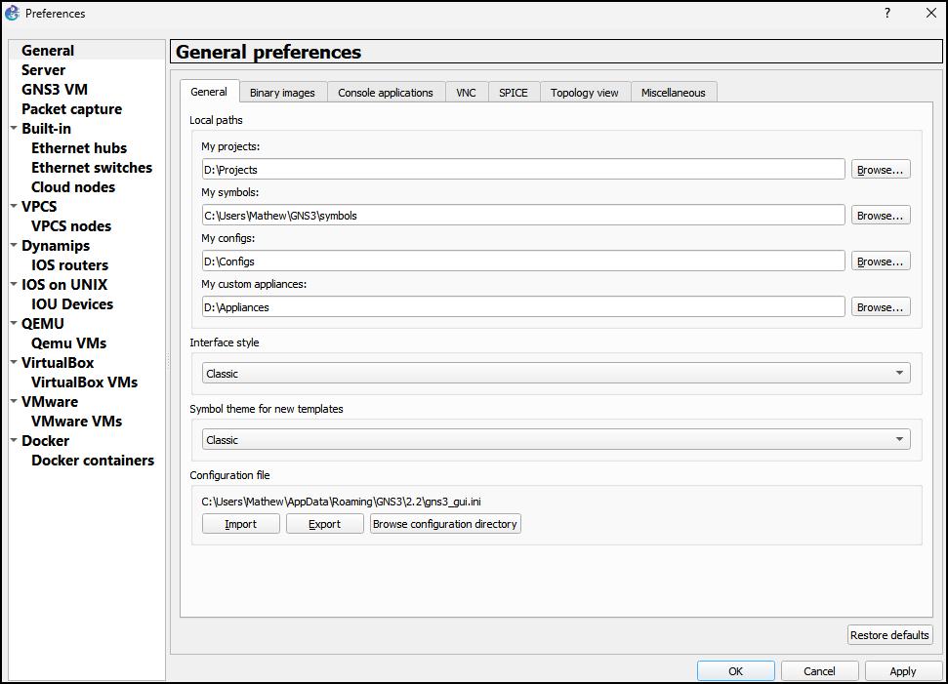
Task: Select the Built-in category
Action: (47, 129)
